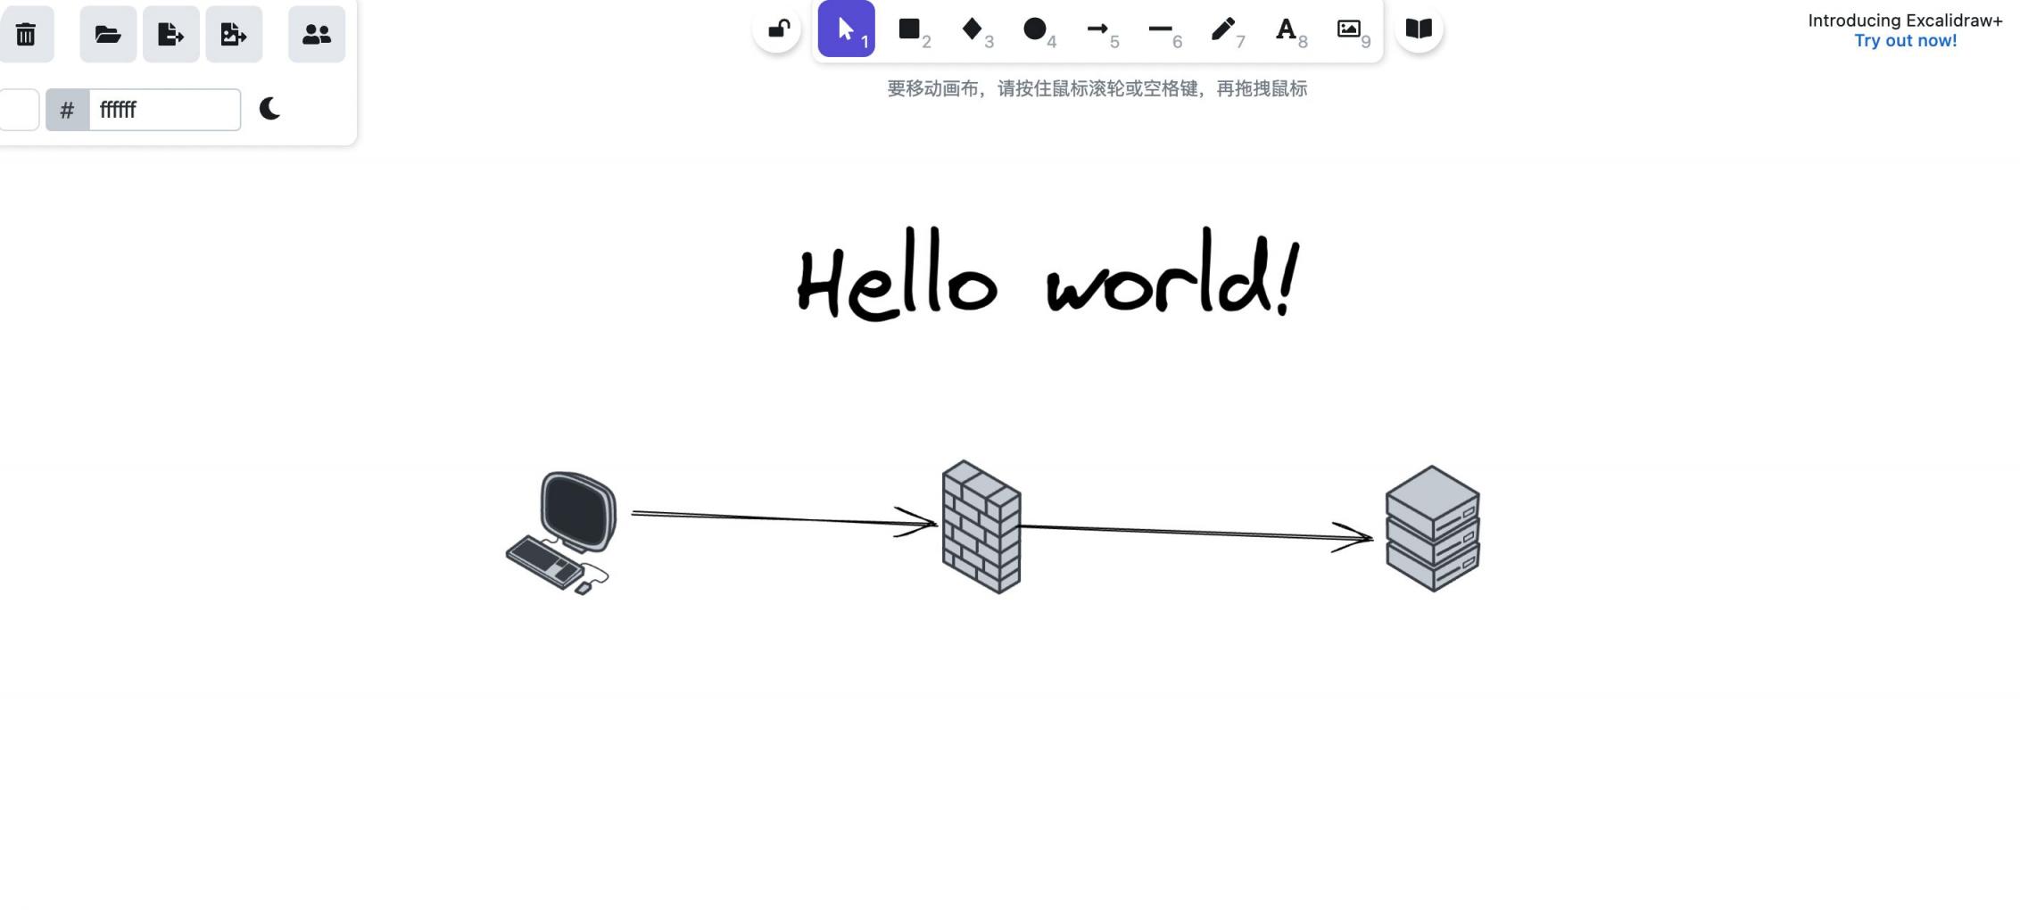Image resolution: width=2020 pixels, height=910 pixels.
Task: Click the hex color input field
Action: pos(164,110)
